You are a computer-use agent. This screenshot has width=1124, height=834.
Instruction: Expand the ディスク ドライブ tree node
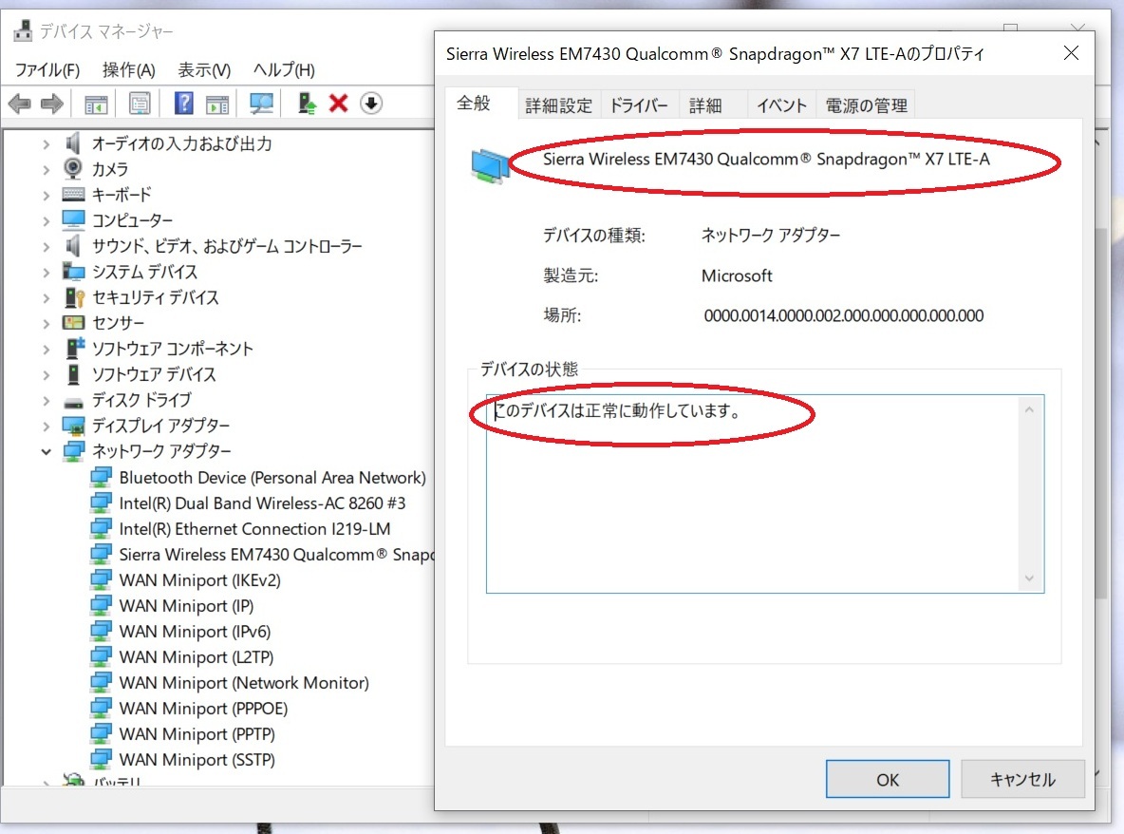(x=47, y=400)
